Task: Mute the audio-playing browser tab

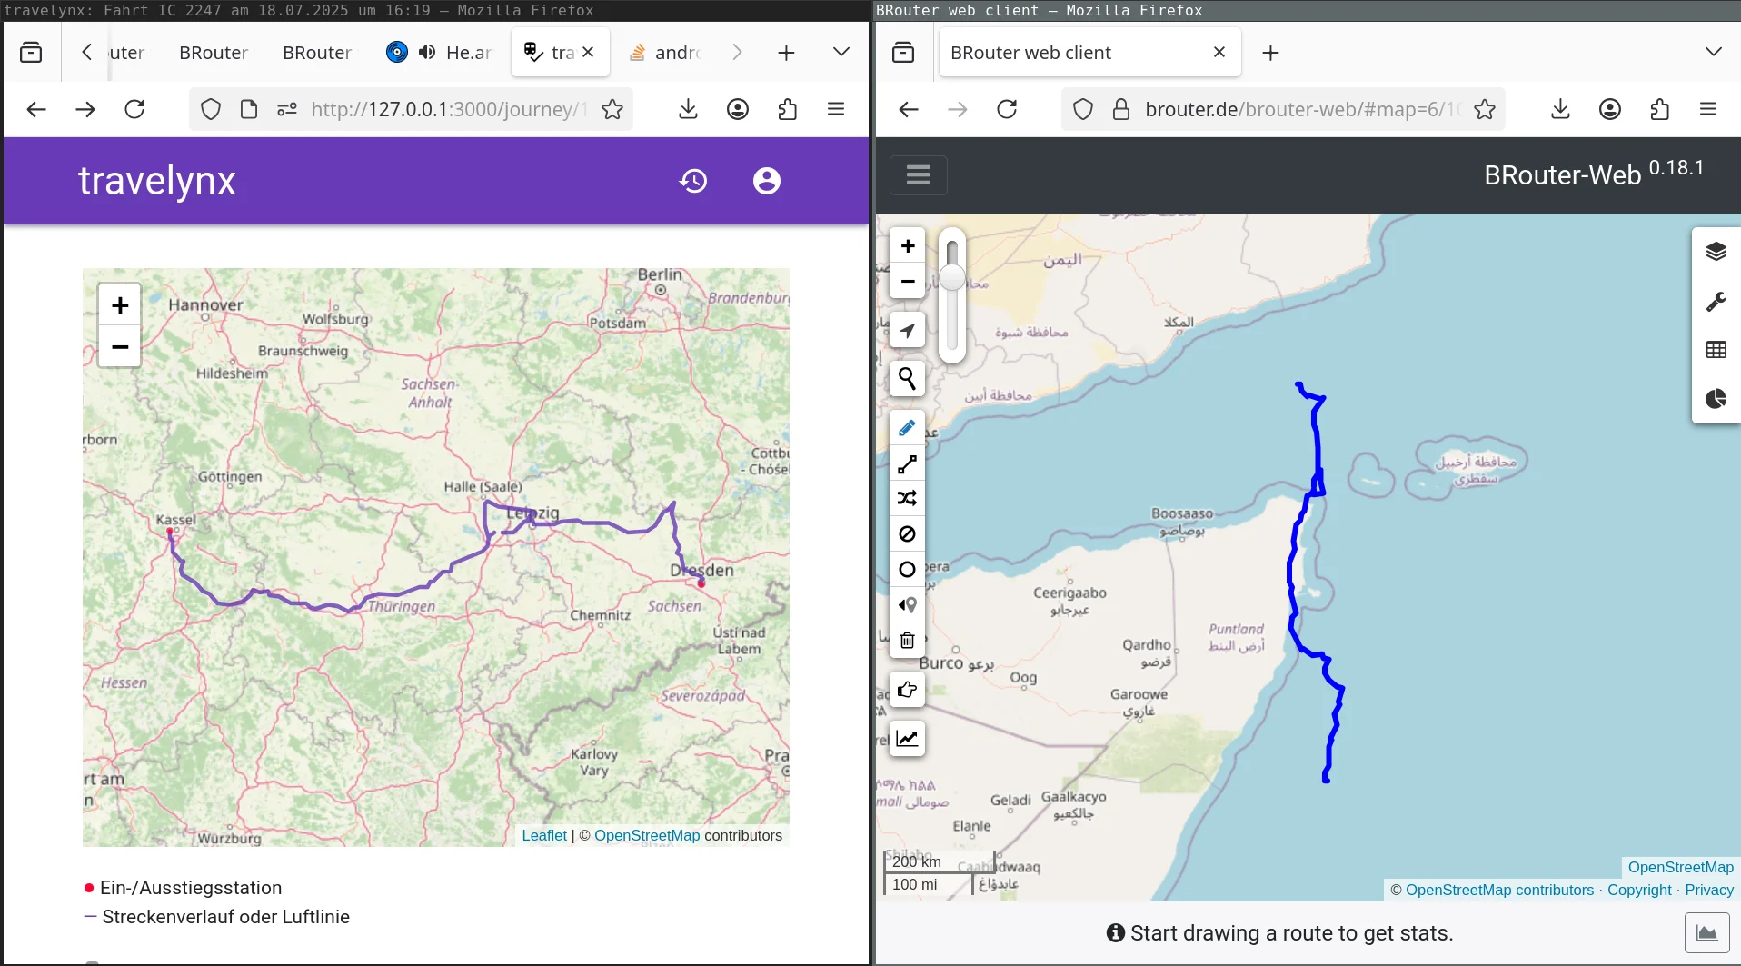Action: click(x=427, y=52)
